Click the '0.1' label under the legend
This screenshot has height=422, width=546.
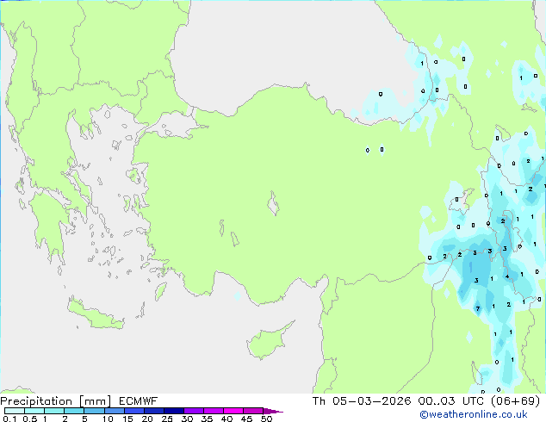pyautogui.click(x=9, y=419)
